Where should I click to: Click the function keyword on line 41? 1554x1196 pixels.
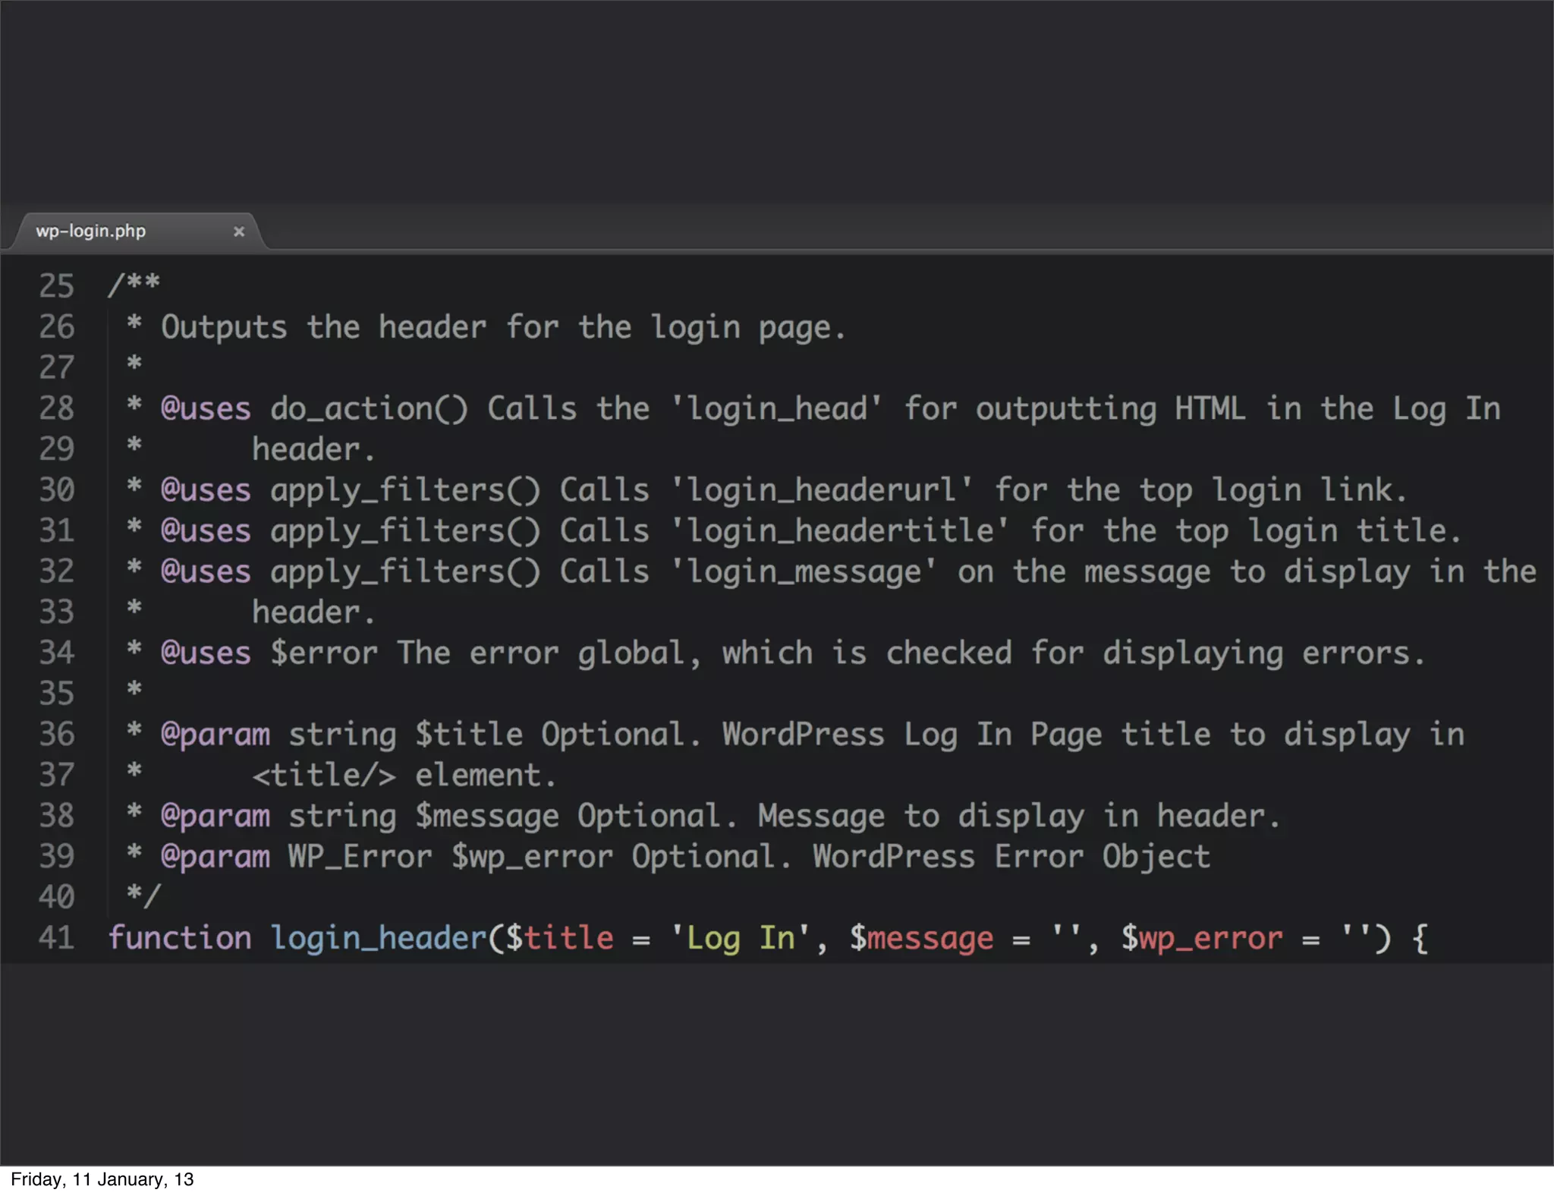(x=179, y=938)
